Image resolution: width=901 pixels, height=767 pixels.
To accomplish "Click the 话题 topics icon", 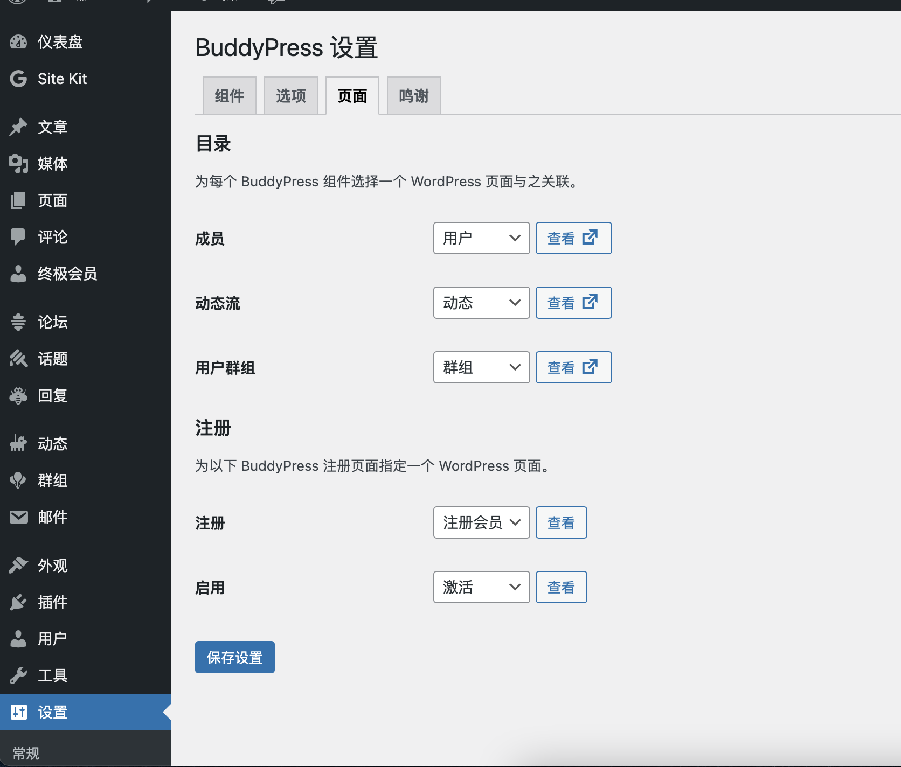I will pos(18,359).
